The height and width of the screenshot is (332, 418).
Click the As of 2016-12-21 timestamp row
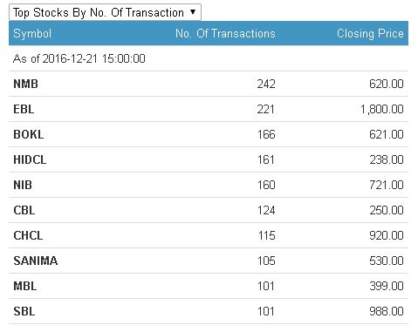point(209,58)
